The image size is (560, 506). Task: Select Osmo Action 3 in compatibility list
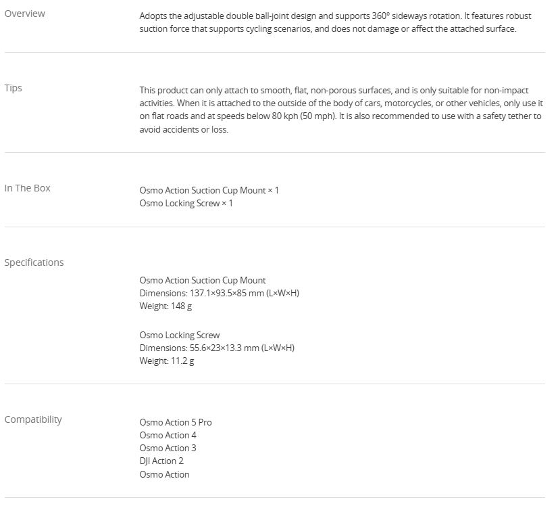tap(168, 448)
